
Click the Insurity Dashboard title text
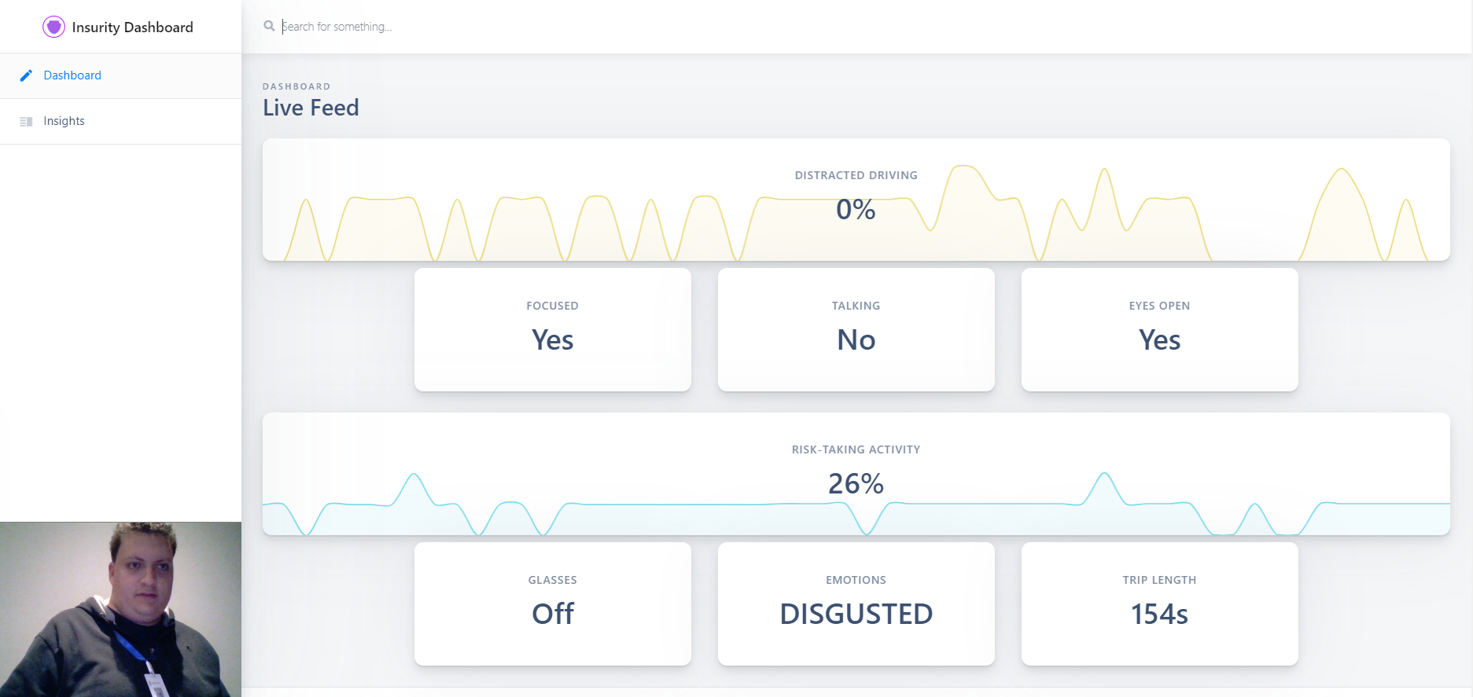tap(132, 28)
